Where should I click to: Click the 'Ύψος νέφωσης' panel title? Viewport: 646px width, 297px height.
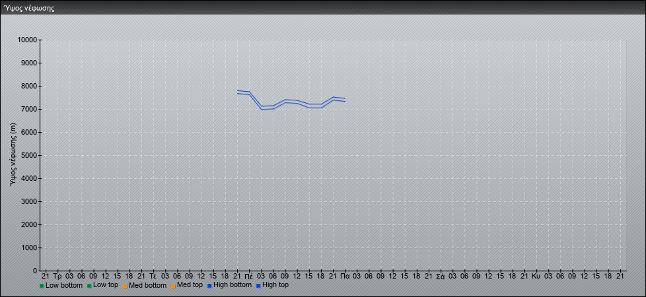click(x=29, y=8)
